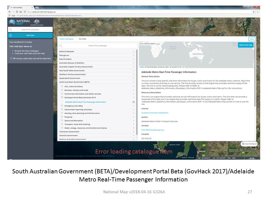The height and width of the screenshot is (201, 268).
Task: Open Business, industry and trade folder
Action: coord(97,90)
